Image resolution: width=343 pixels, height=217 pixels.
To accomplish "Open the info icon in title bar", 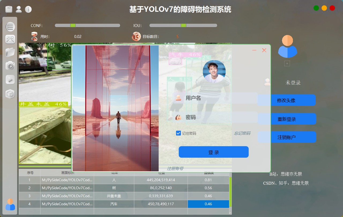I will (x=28, y=9).
